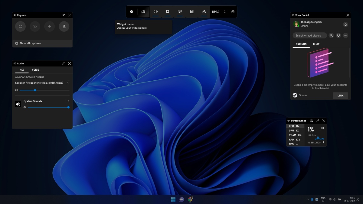The image size is (363, 204).
Task: Show hidden system tray icons
Action: pyautogui.click(x=308, y=199)
